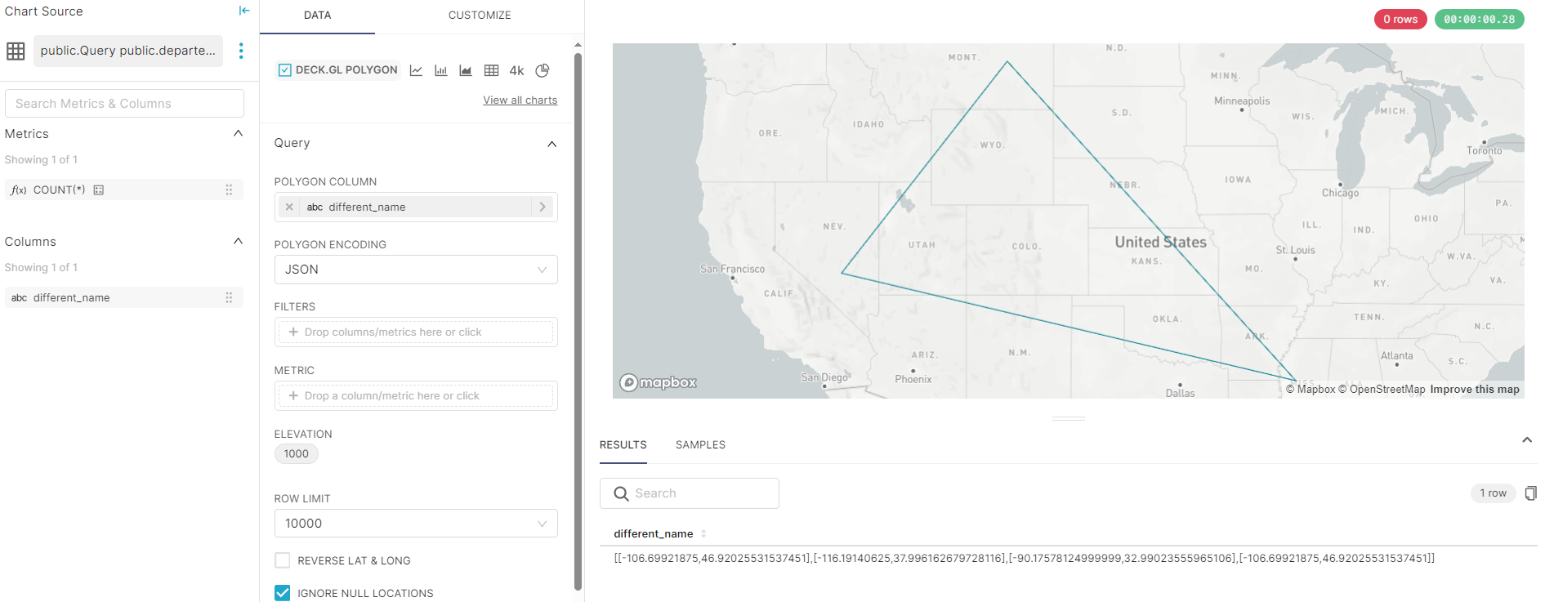Click the Mapbox attribution link
Image resolution: width=1545 pixels, height=602 pixels.
[x=1311, y=390]
